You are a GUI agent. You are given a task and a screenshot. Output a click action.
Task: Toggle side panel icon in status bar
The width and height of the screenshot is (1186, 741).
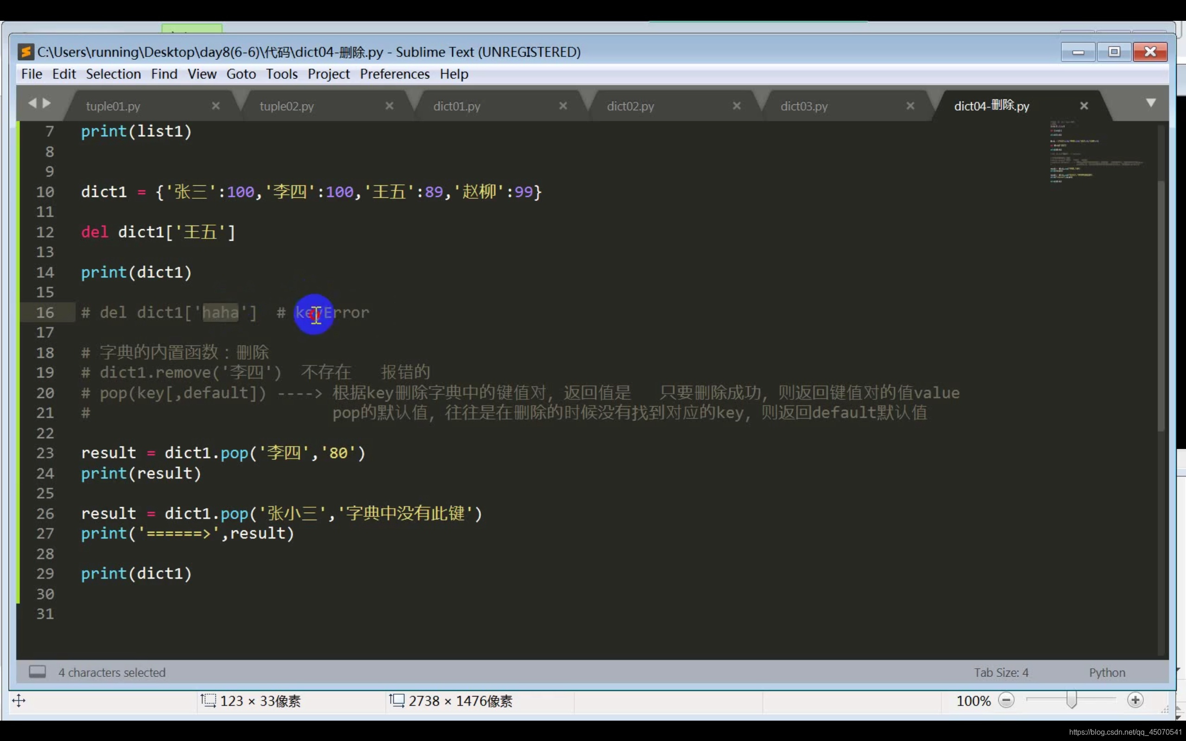pos(37,672)
